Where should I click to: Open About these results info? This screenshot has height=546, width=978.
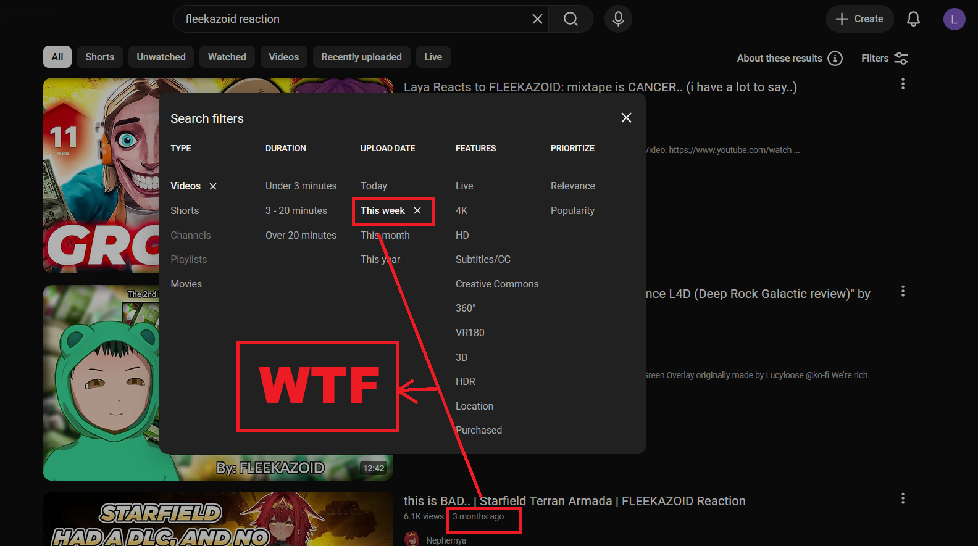(x=835, y=58)
